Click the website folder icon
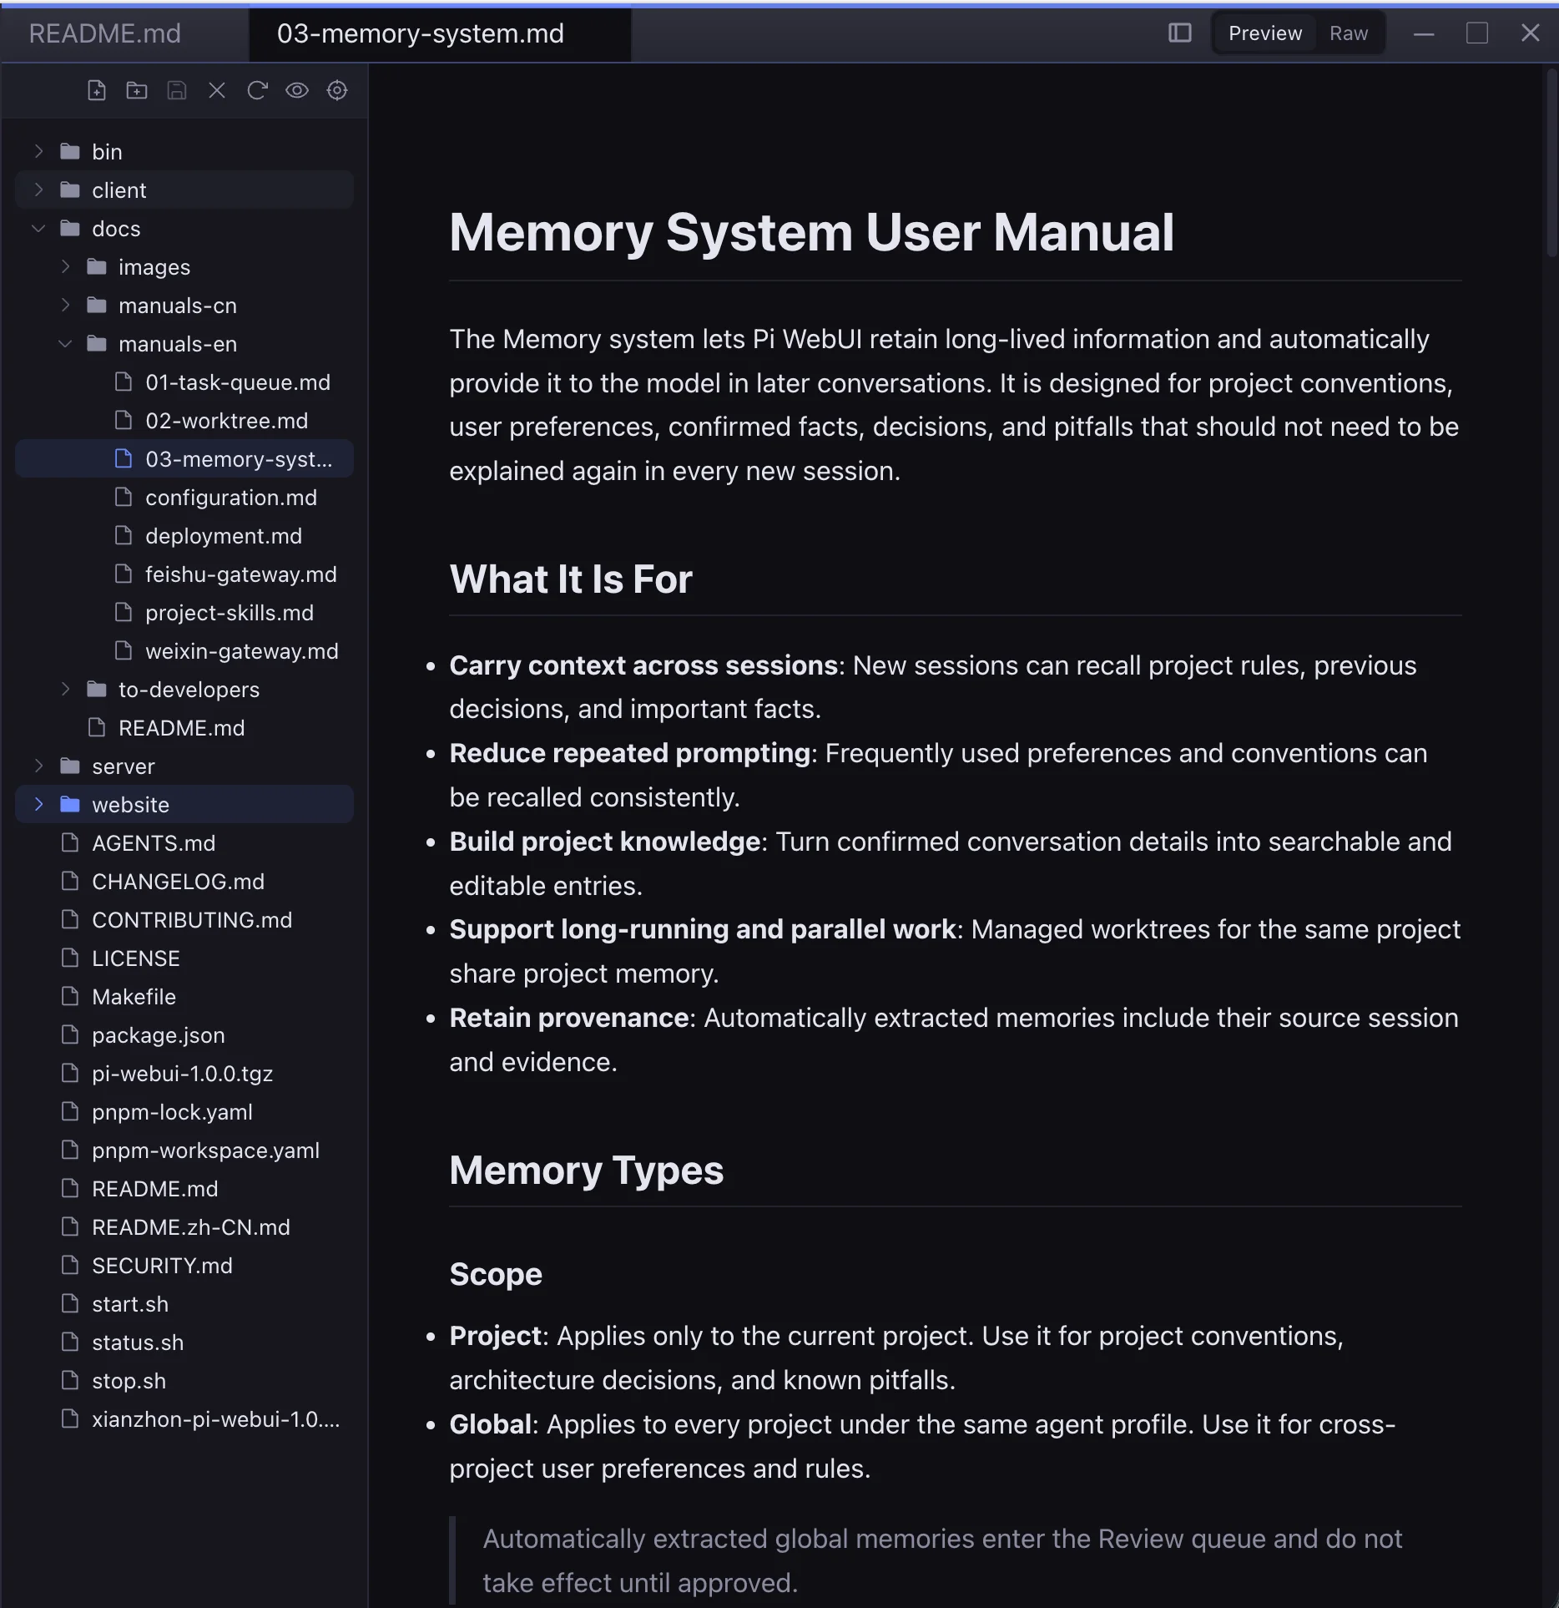1559x1608 pixels. tap(70, 804)
